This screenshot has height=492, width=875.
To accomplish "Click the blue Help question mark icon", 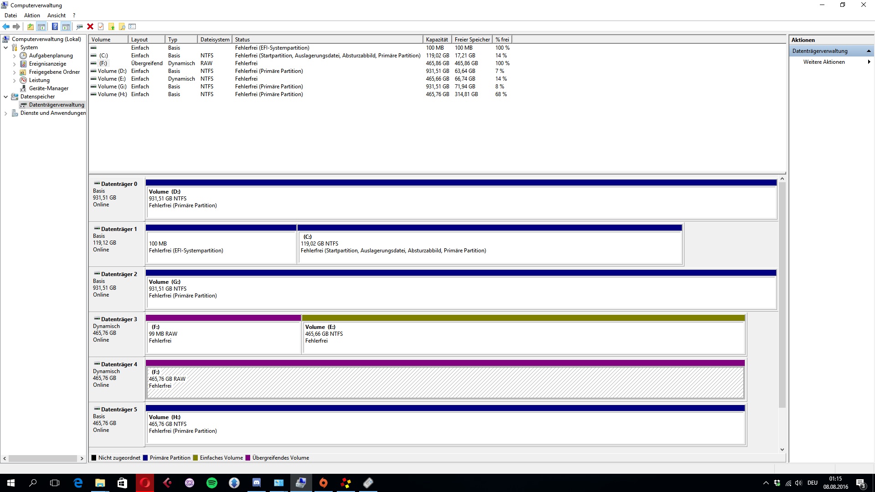I will click(55, 26).
